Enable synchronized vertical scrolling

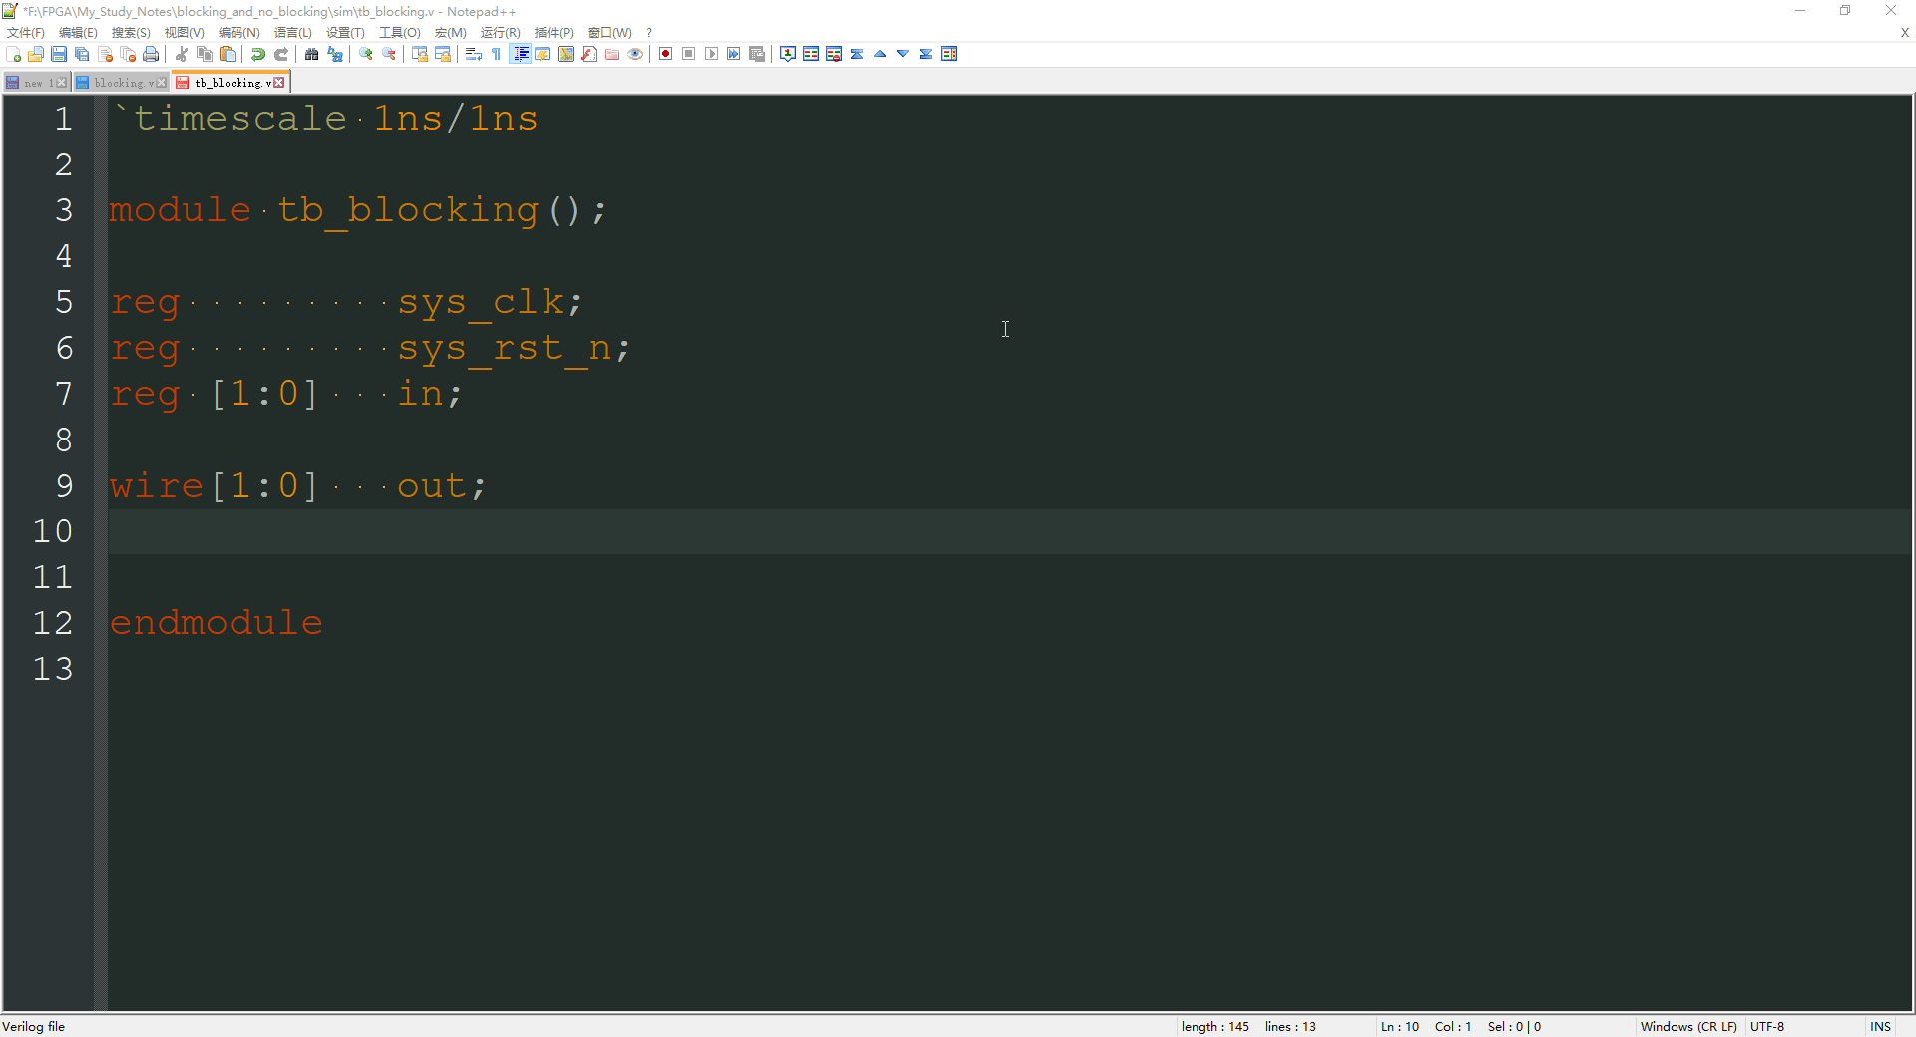pyautogui.click(x=422, y=54)
